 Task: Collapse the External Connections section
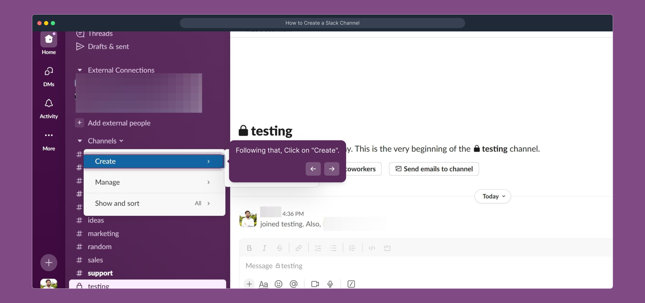point(80,70)
